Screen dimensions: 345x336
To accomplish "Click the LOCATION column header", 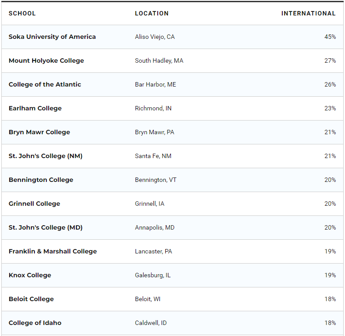I will coord(152,13).
